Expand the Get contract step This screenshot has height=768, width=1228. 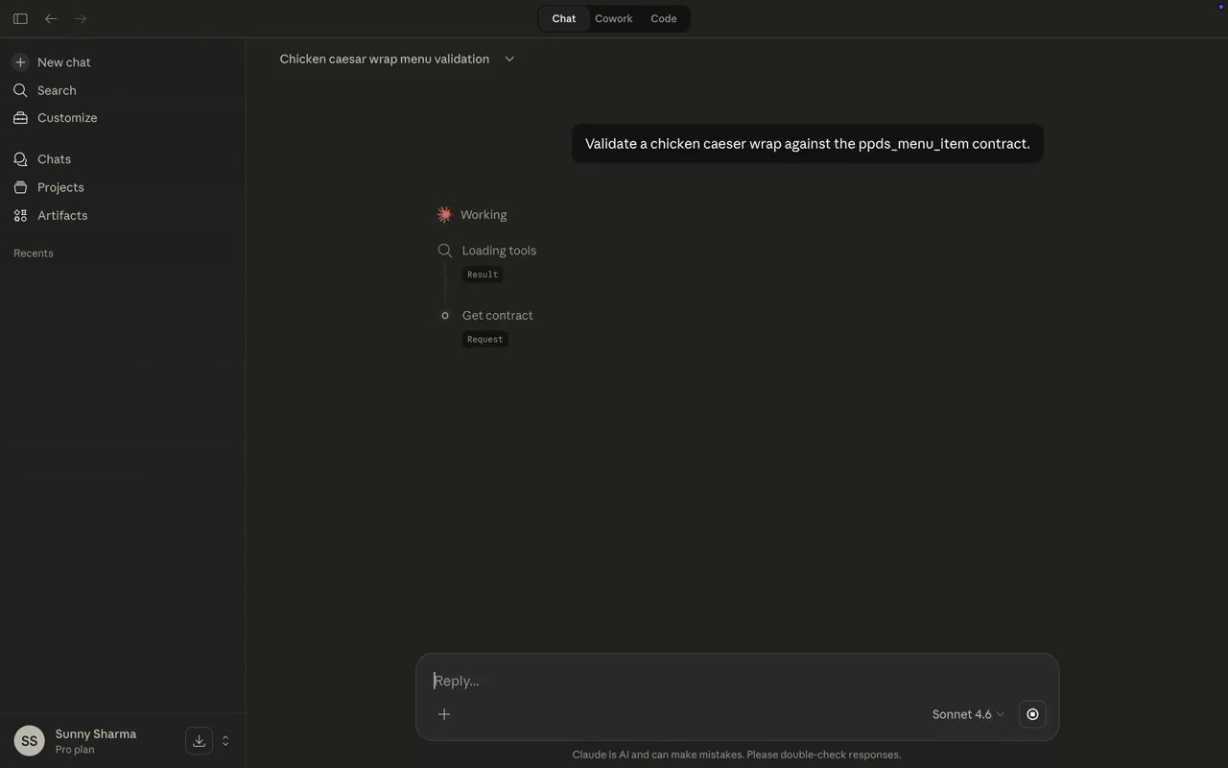point(497,316)
